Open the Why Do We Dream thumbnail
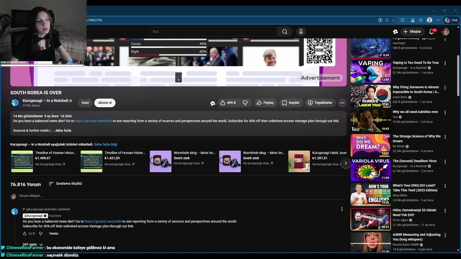 (x=371, y=145)
